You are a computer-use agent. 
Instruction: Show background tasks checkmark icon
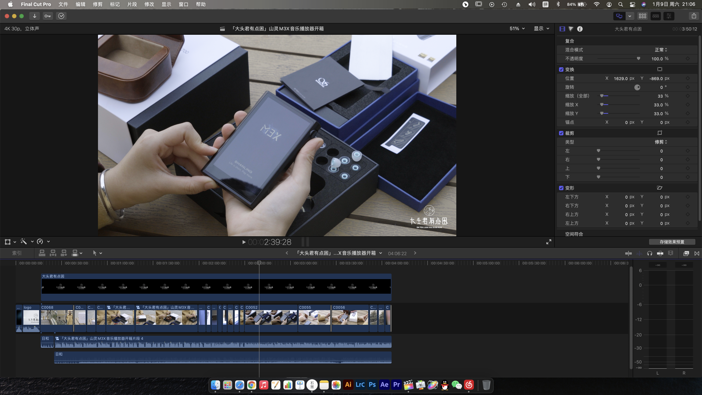(61, 16)
